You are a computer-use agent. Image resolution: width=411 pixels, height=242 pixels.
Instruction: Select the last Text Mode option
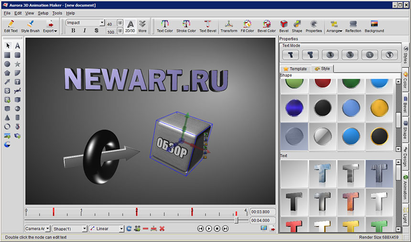(x=389, y=55)
